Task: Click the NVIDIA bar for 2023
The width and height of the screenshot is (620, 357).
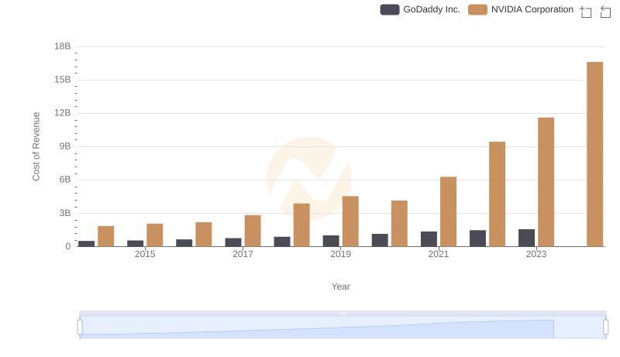Action: [546, 182]
